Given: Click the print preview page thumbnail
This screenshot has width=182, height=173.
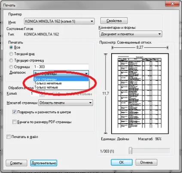Looking at the screenshot, I should (140, 94).
